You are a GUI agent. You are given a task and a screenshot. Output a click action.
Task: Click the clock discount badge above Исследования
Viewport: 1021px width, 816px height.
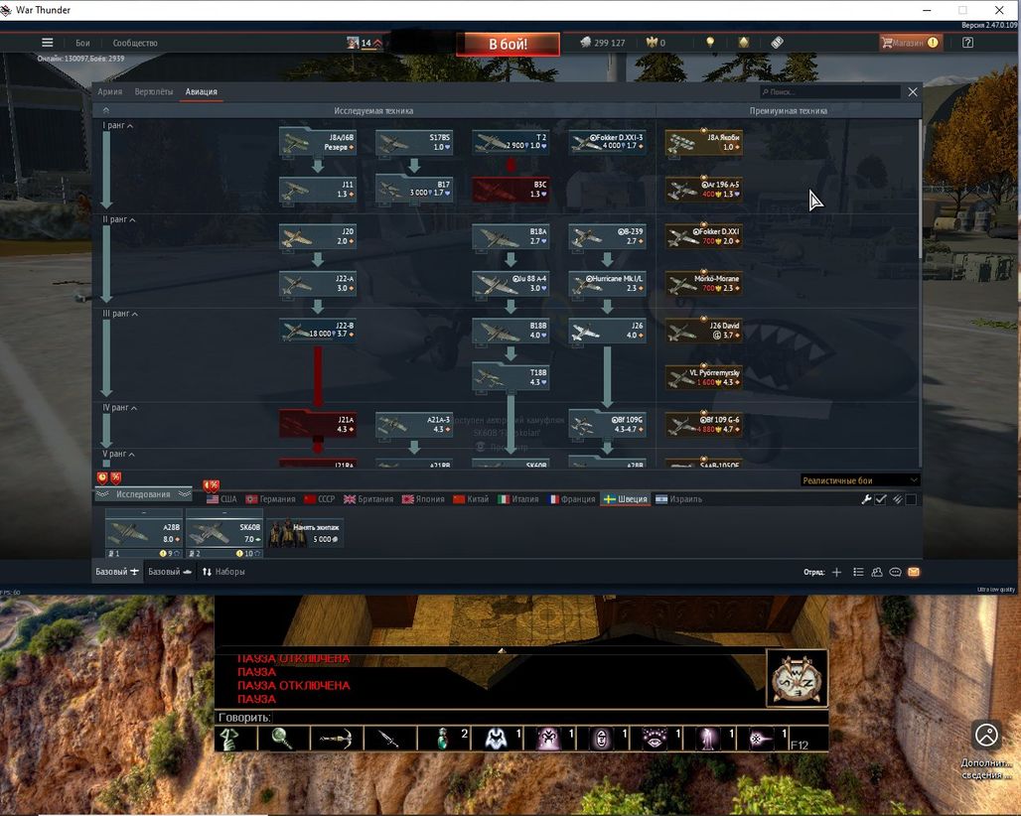pyautogui.click(x=102, y=478)
